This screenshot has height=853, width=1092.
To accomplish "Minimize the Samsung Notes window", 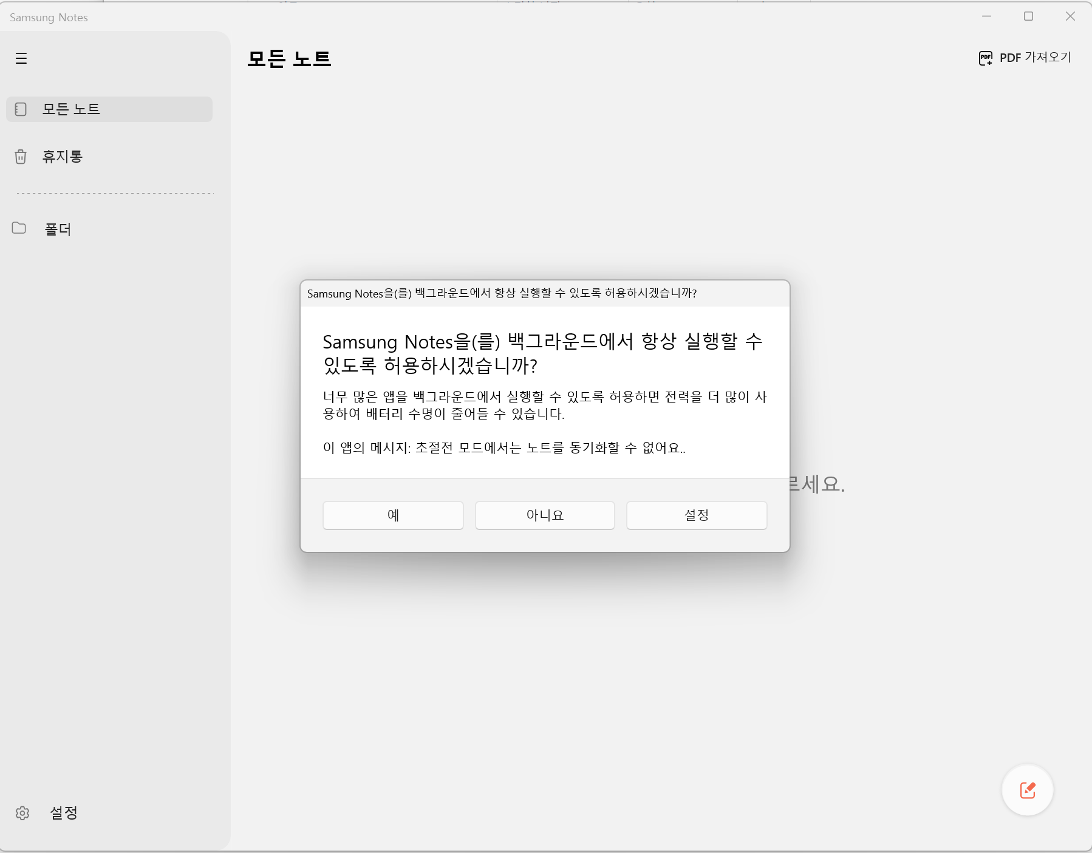I will [986, 16].
